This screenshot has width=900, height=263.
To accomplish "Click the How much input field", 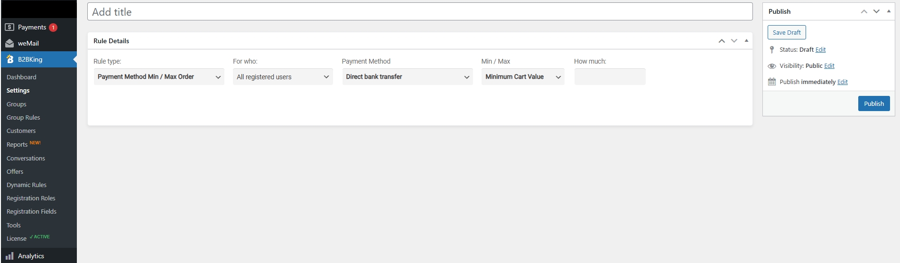I will [610, 77].
